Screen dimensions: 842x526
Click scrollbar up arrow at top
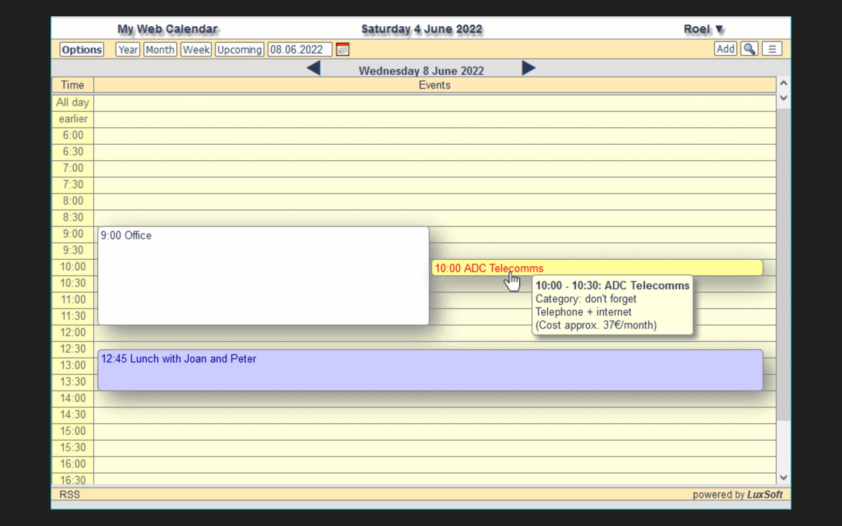[783, 83]
